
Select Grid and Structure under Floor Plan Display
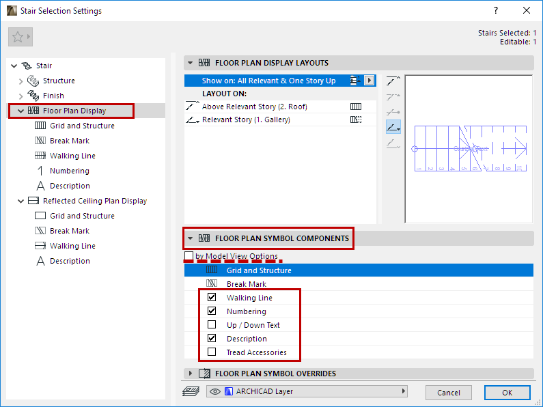pos(82,126)
